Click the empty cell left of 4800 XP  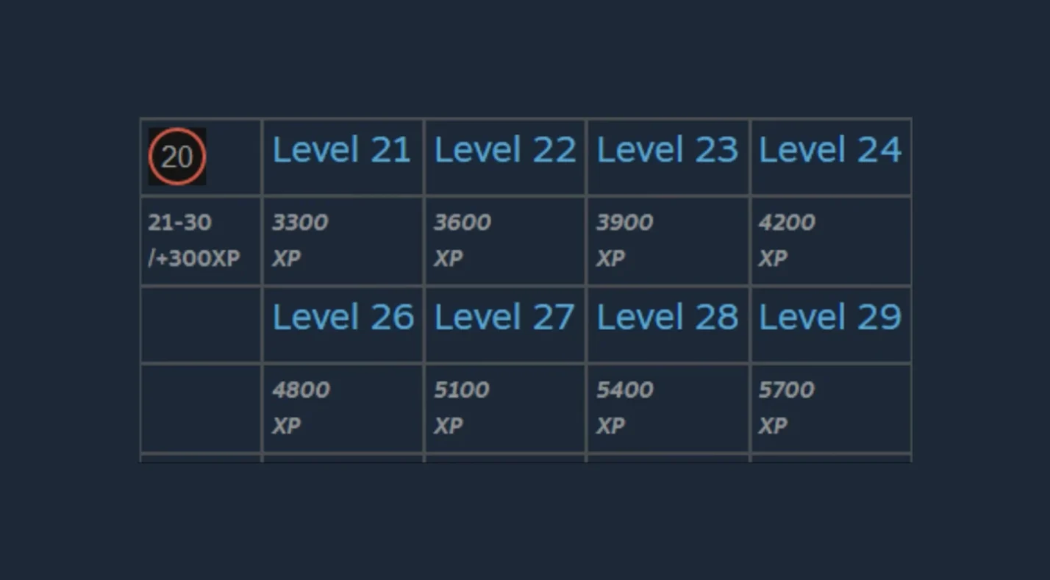[x=201, y=408]
